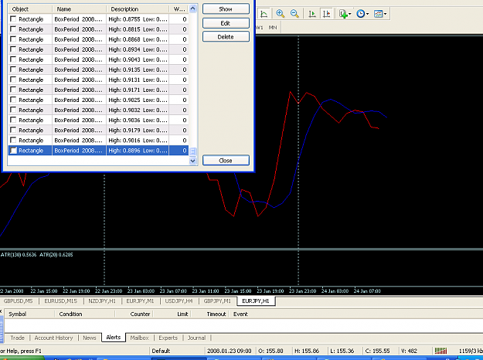
Task: Expand the templates icon dropdown arrow
Action: [x=385, y=14]
